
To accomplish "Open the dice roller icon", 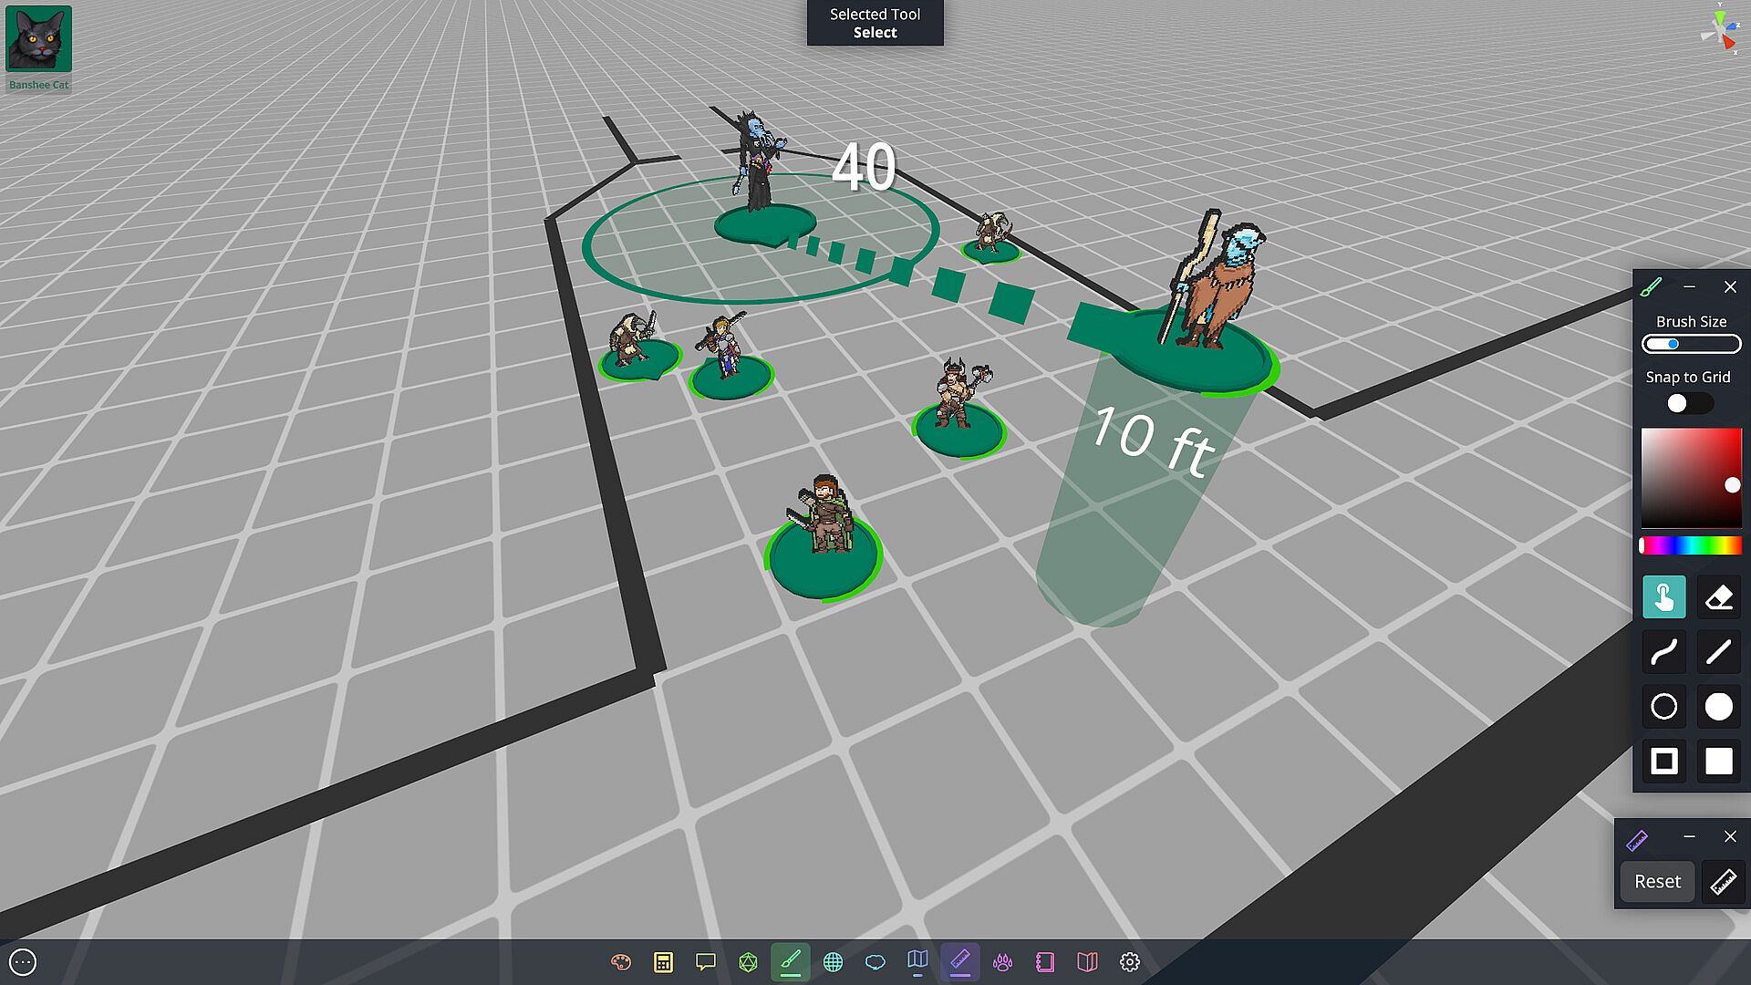I will 748,962.
